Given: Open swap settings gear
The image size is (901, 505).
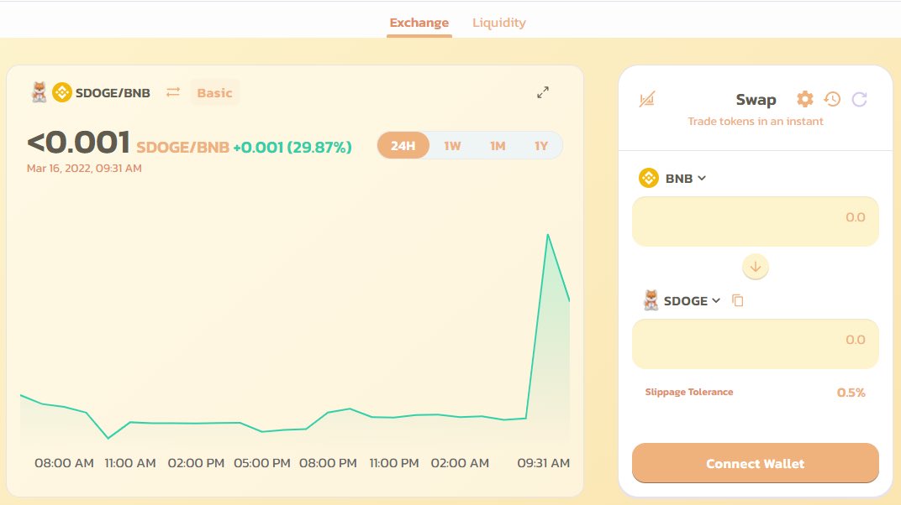Looking at the screenshot, I should pos(805,99).
